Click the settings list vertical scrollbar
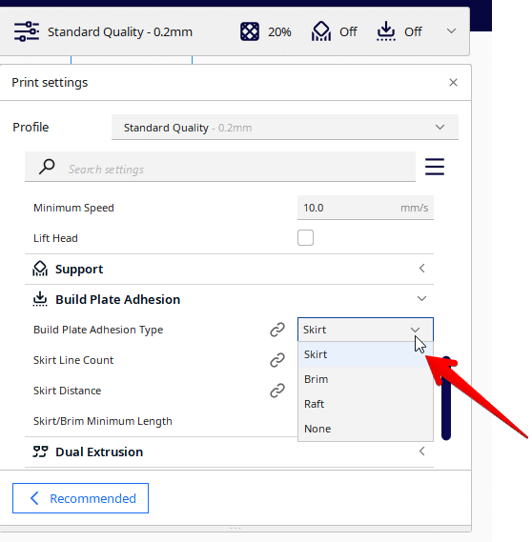Viewport: 532px width, 542px height. pyautogui.click(x=446, y=398)
